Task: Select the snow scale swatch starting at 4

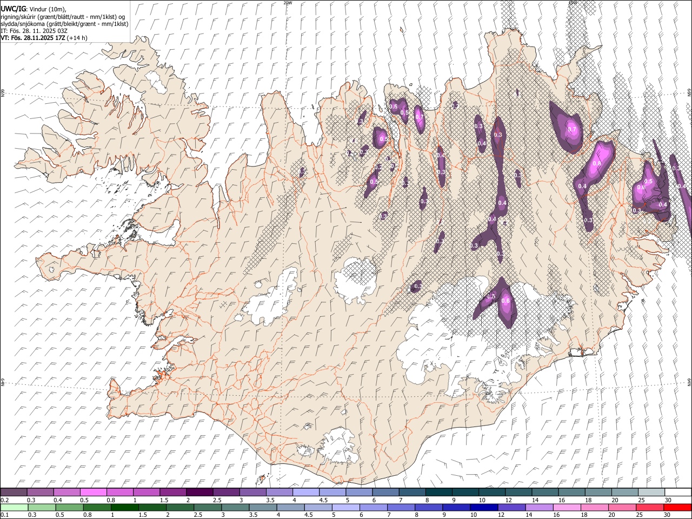Action: 306,492
